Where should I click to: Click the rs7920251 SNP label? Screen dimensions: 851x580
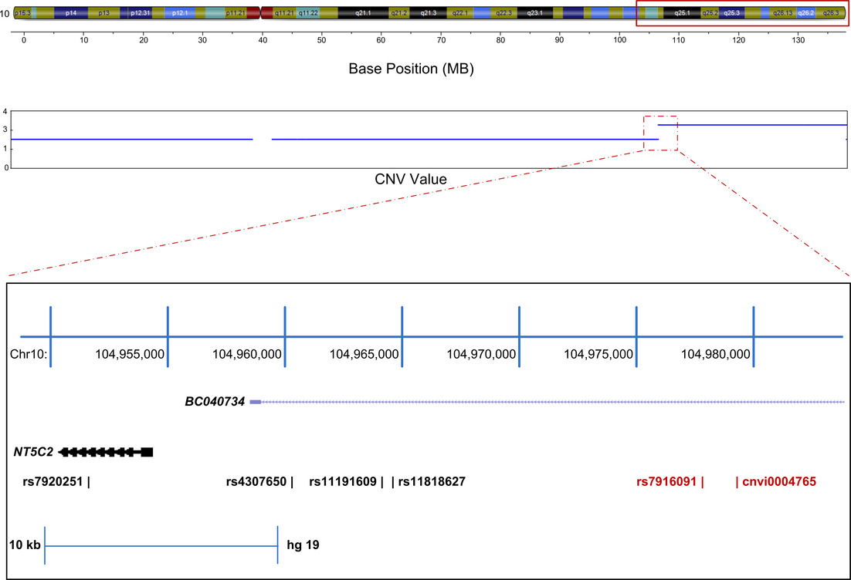[53, 481]
